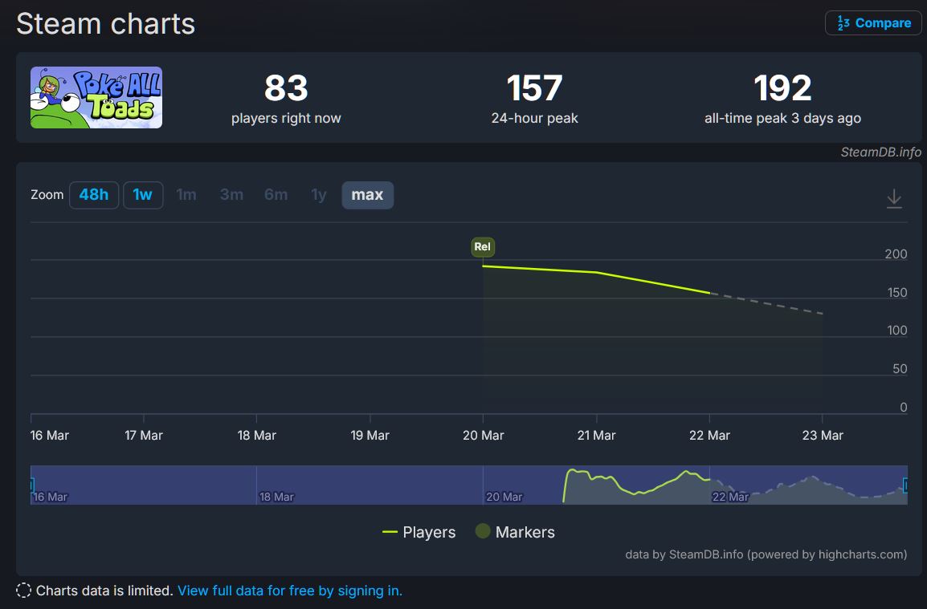Click the 83 players right now stat
Image resolution: width=927 pixels, height=609 pixels.
pyautogui.click(x=286, y=98)
